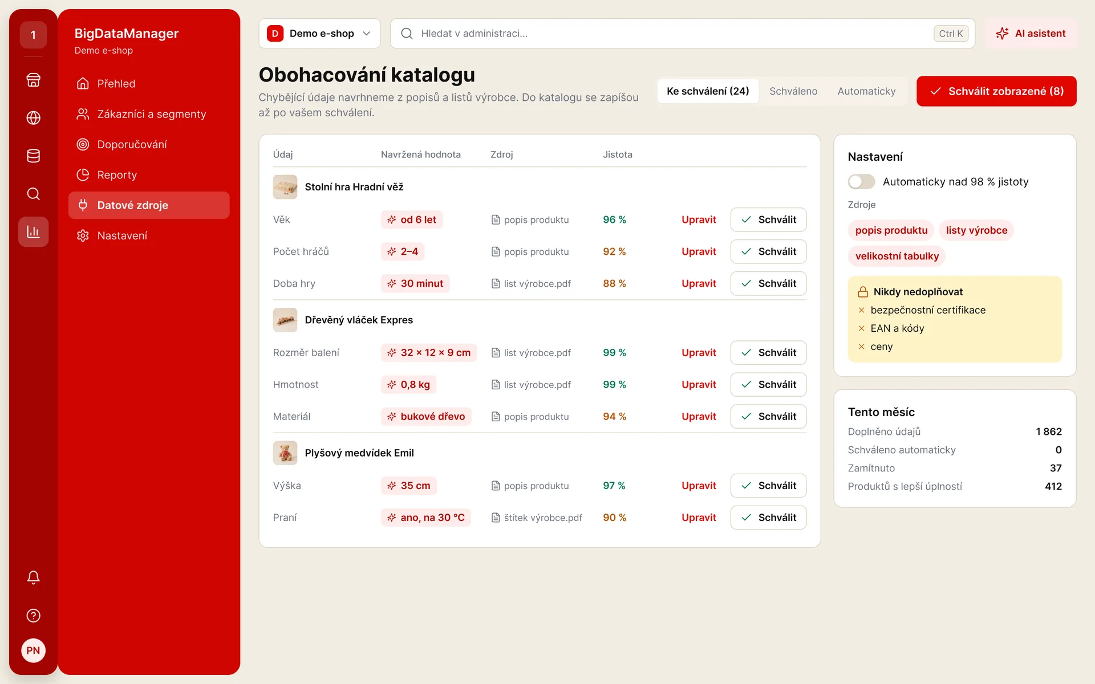Click the Přehled home icon
The width and height of the screenshot is (1095, 684).
(x=83, y=84)
